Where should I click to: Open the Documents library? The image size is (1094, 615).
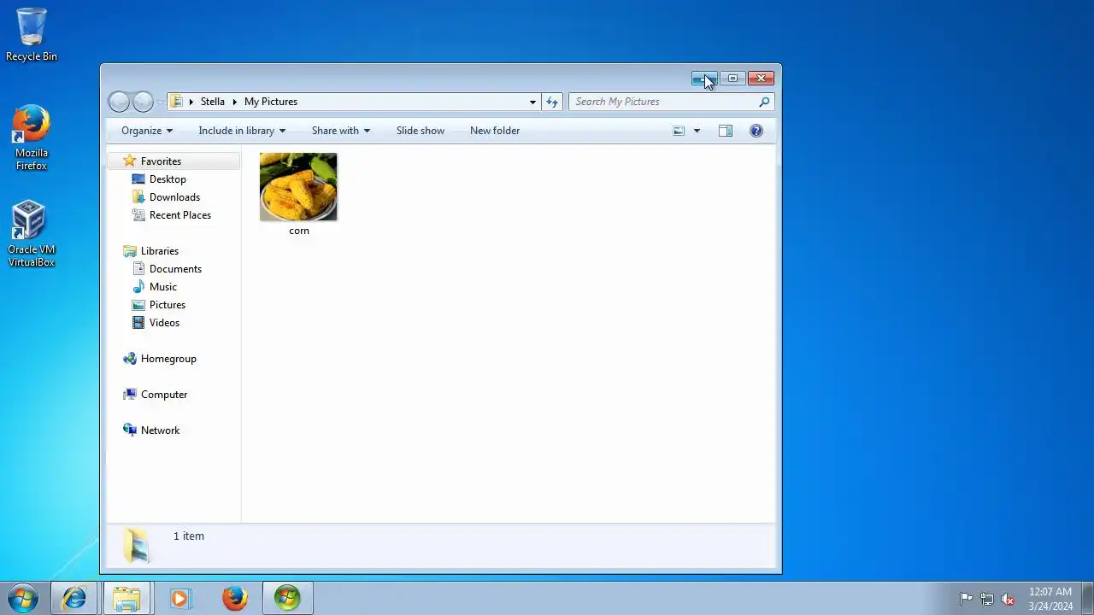pyautogui.click(x=175, y=269)
